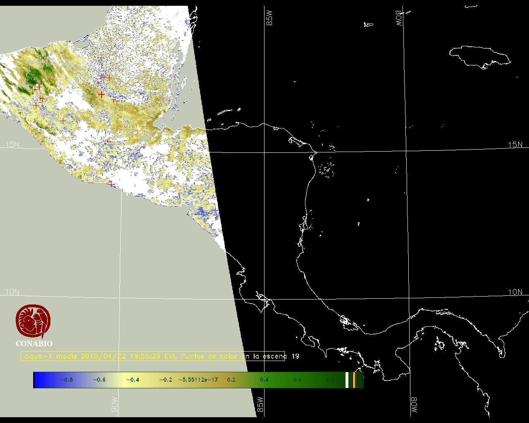Click the large bold red hotspot cross
529x423 pixels.
[x=101, y=95]
